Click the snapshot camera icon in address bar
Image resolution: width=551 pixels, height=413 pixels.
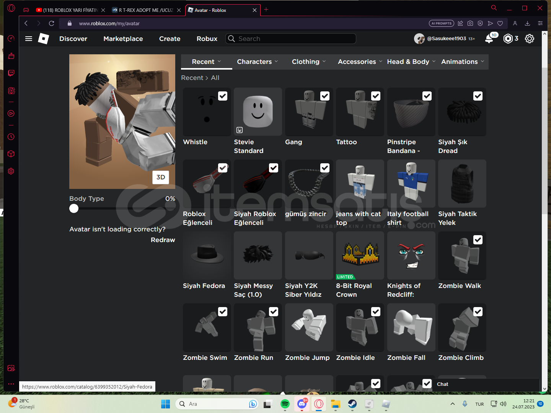[470, 23]
